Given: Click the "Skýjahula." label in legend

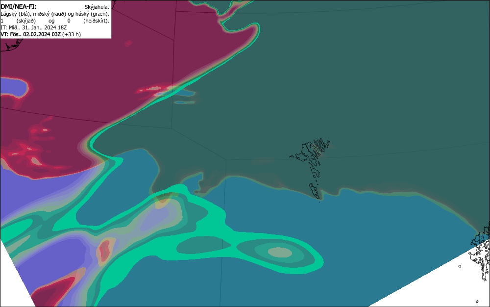Looking at the screenshot, I should [x=97, y=7].
